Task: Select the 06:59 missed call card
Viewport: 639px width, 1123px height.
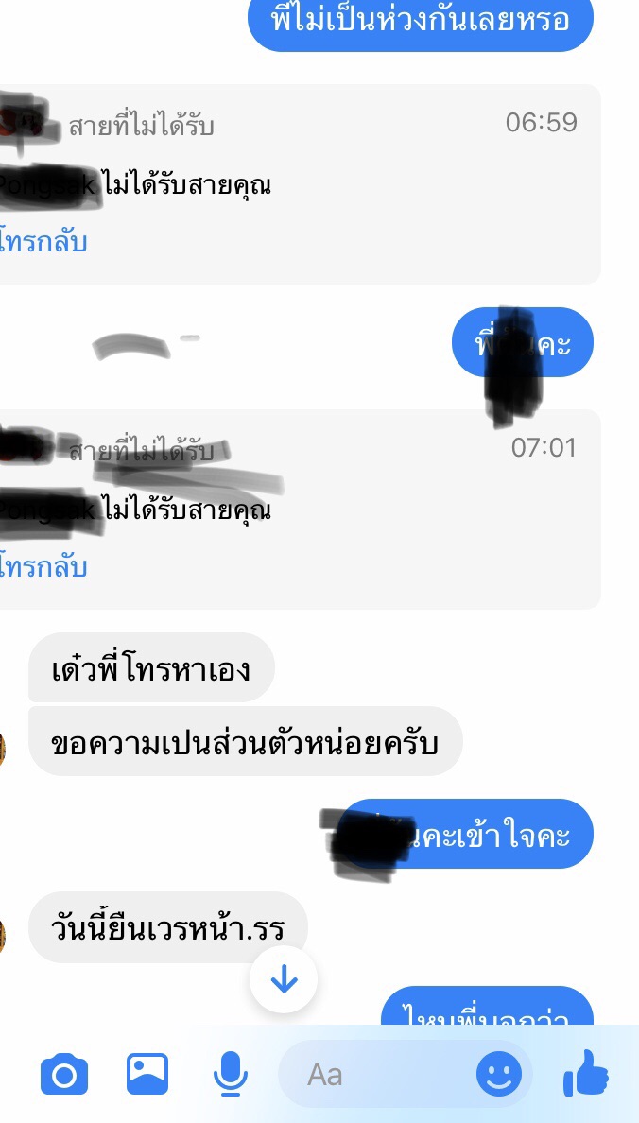Action: point(301,184)
